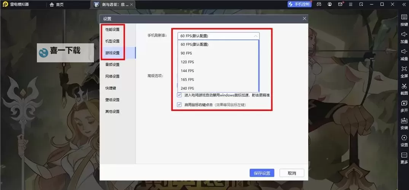Viewport: 409px width, 190px height.
Task: Click the 高级选项 label text
Action: pyautogui.click(x=155, y=76)
